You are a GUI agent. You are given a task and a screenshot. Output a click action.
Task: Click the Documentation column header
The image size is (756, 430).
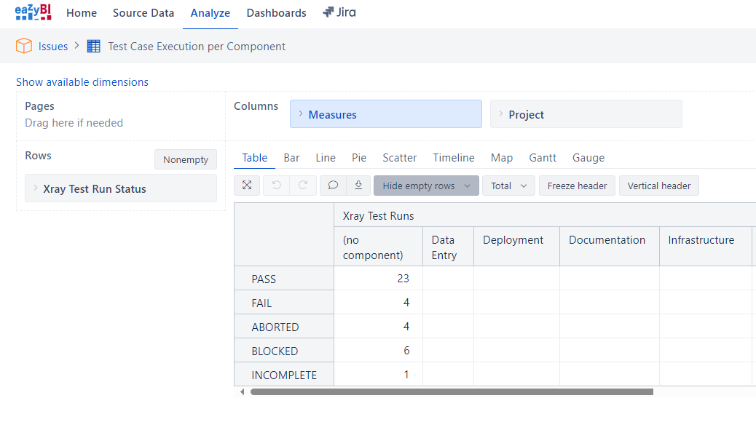610,247
